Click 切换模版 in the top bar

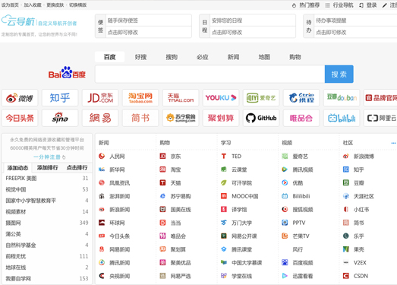coord(77,5)
